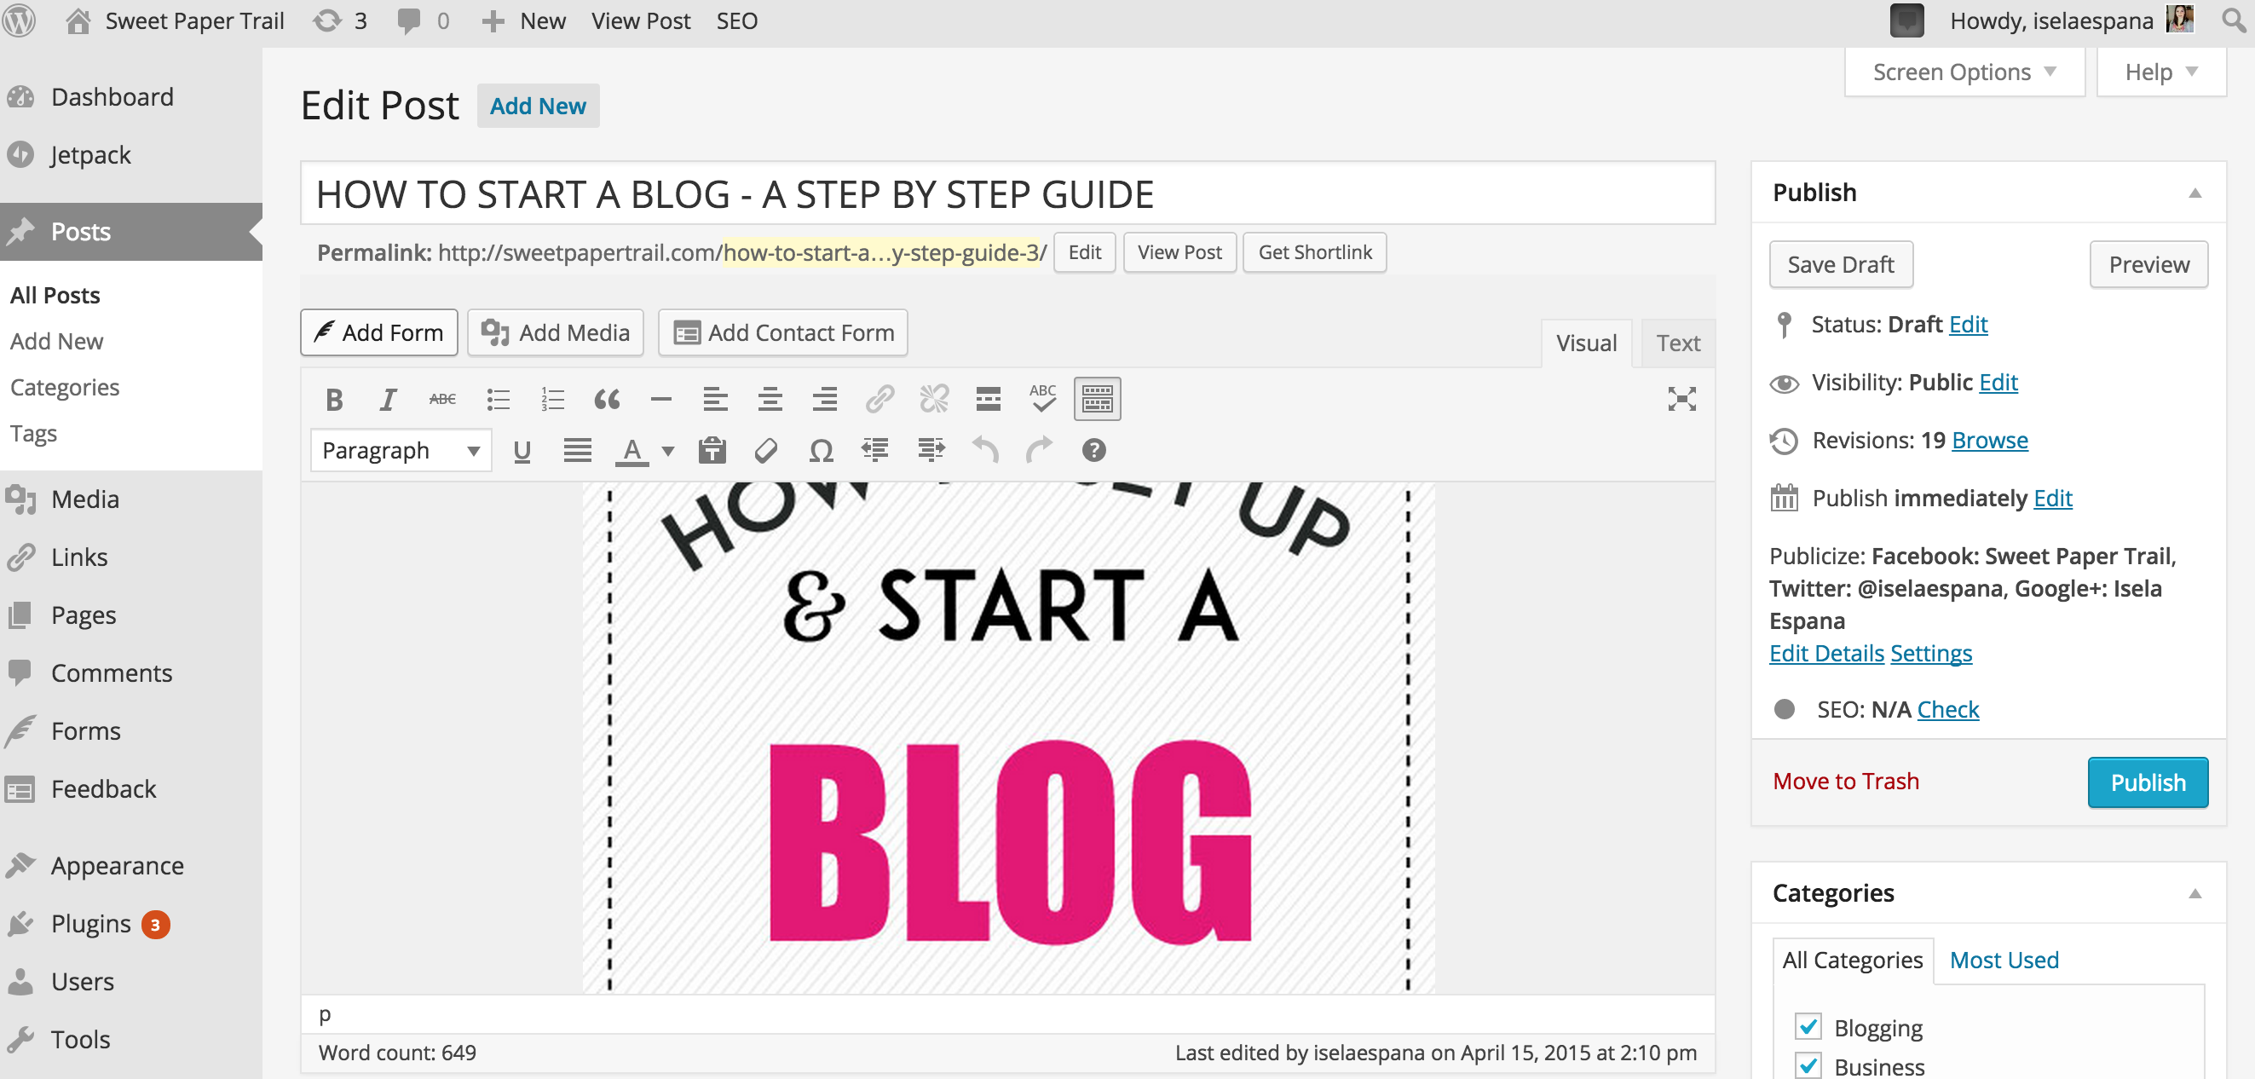Click the undo arrow
The image size is (2255, 1079).
(985, 451)
